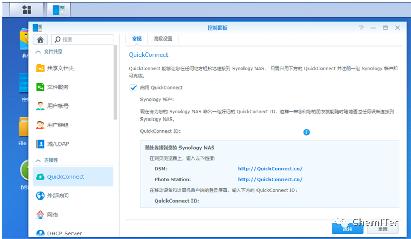Image resolution: width=411 pixels, height=239 pixels.
Task: Open 用户群组 group icon
Action: click(x=40, y=125)
